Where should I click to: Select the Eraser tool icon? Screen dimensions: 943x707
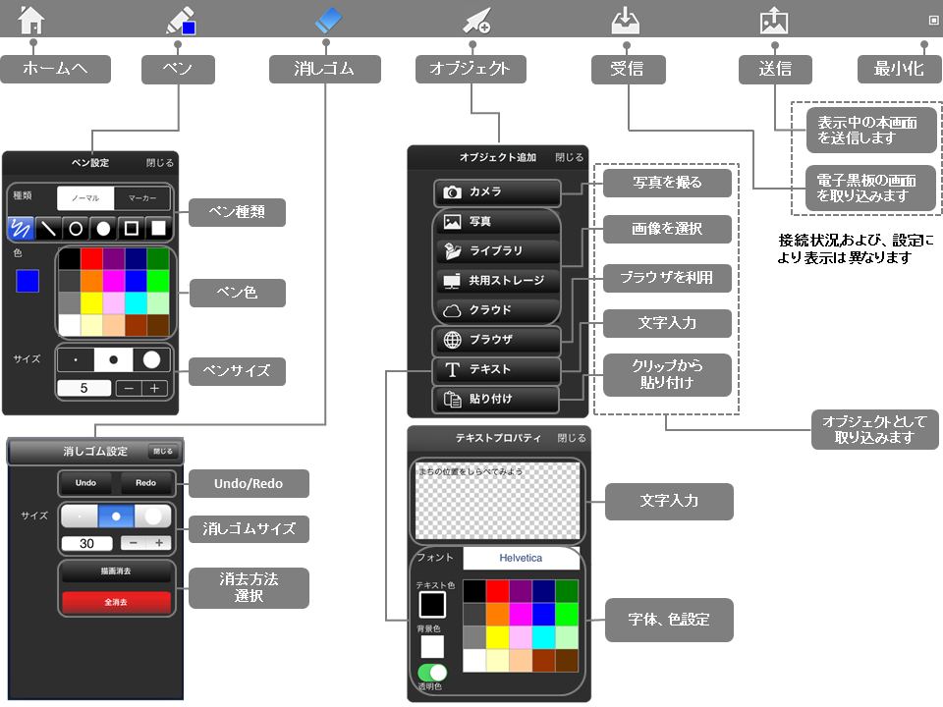(328, 20)
